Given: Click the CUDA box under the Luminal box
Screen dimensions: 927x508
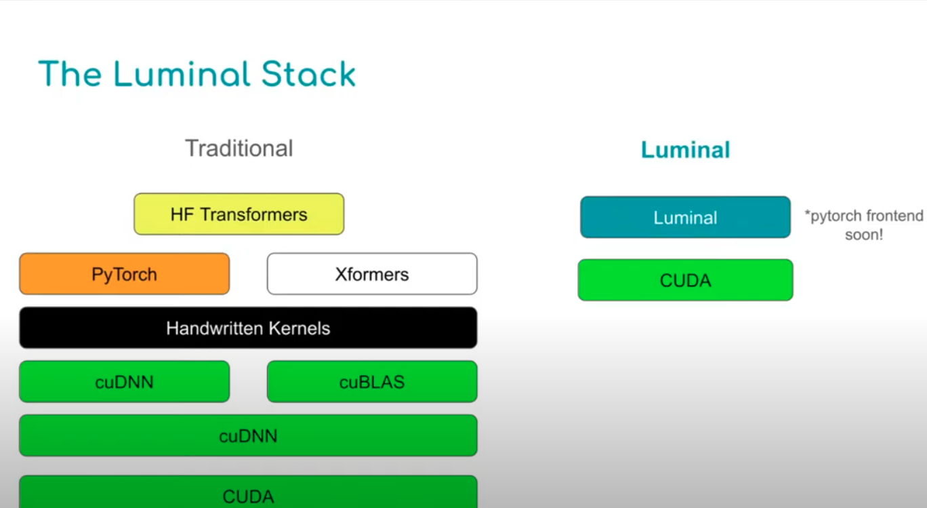Looking at the screenshot, I should tap(685, 280).
